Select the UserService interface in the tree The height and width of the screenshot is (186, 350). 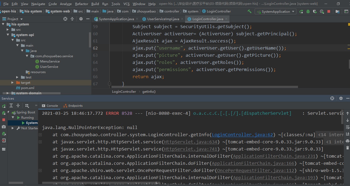49,67
